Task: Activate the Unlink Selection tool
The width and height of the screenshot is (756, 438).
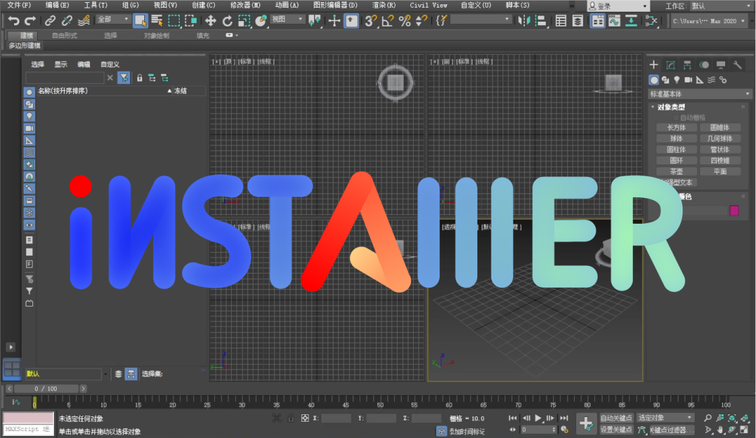Action: coord(66,21)
